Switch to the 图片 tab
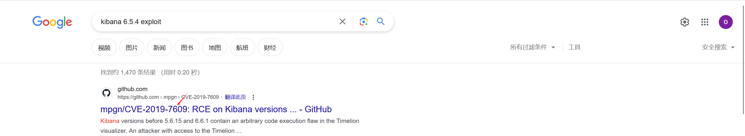This screenshot has width=745, height=136. (132, 48)
